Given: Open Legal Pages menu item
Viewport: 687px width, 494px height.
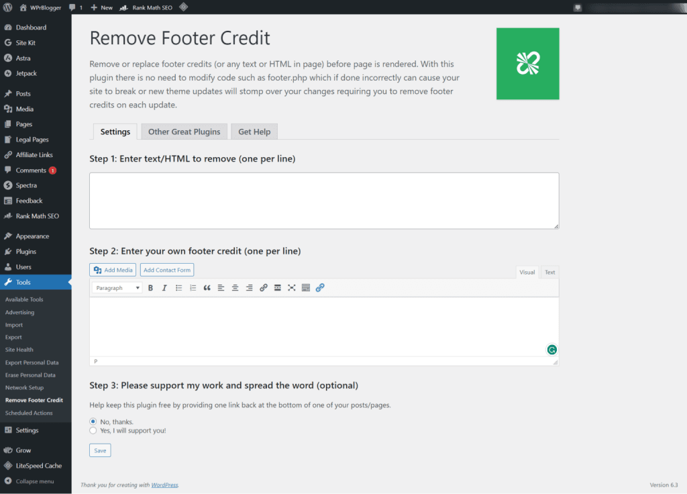Looking at the screenshot, I should point(36,140).
